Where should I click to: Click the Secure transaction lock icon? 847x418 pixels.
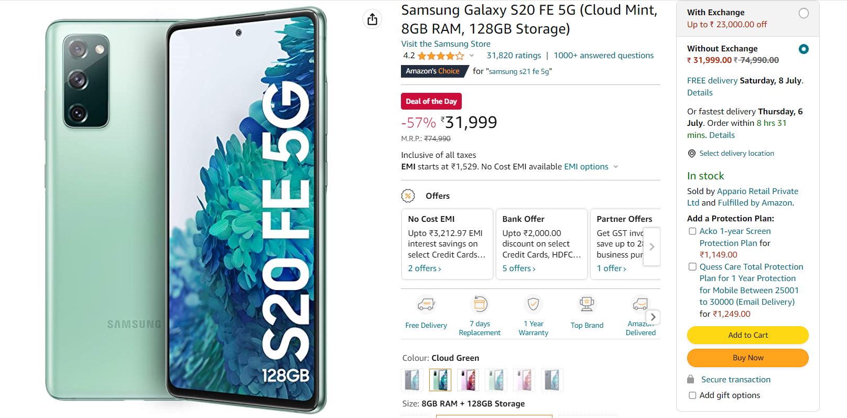(x=691, y=379)
